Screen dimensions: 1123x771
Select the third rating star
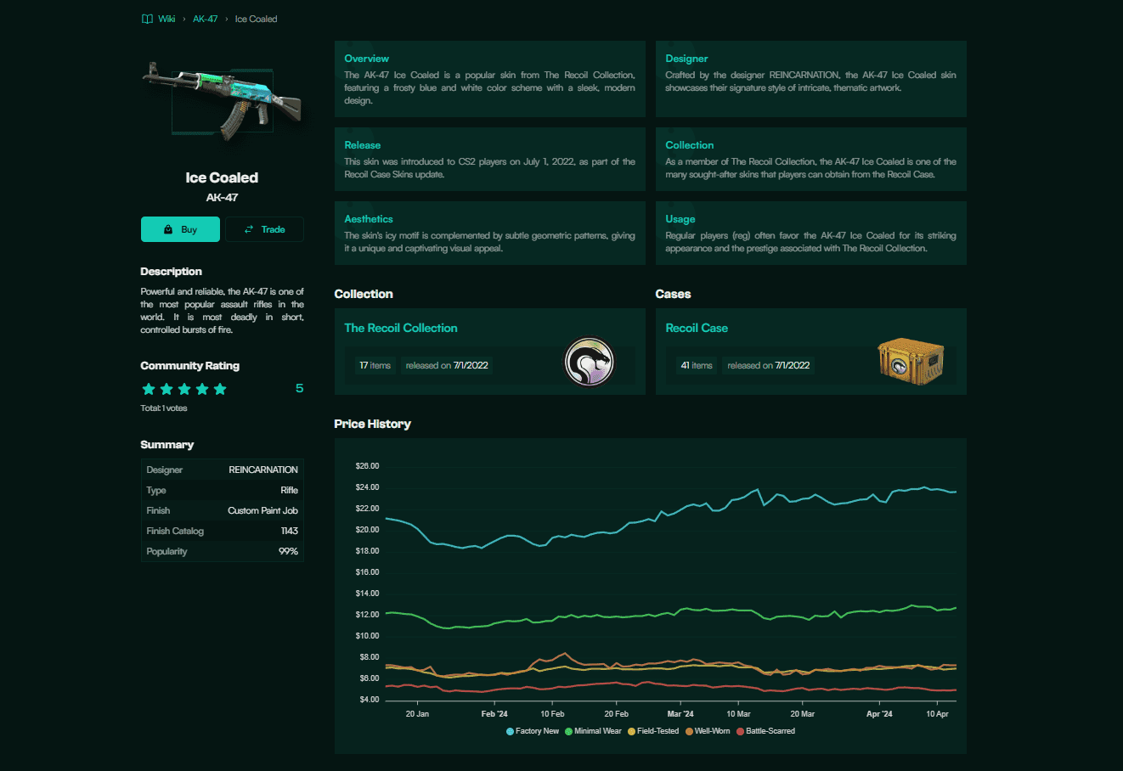(x=184, y=389)
